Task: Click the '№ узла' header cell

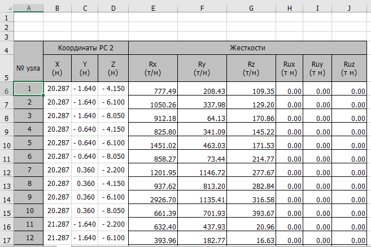Action: point(28,62)
